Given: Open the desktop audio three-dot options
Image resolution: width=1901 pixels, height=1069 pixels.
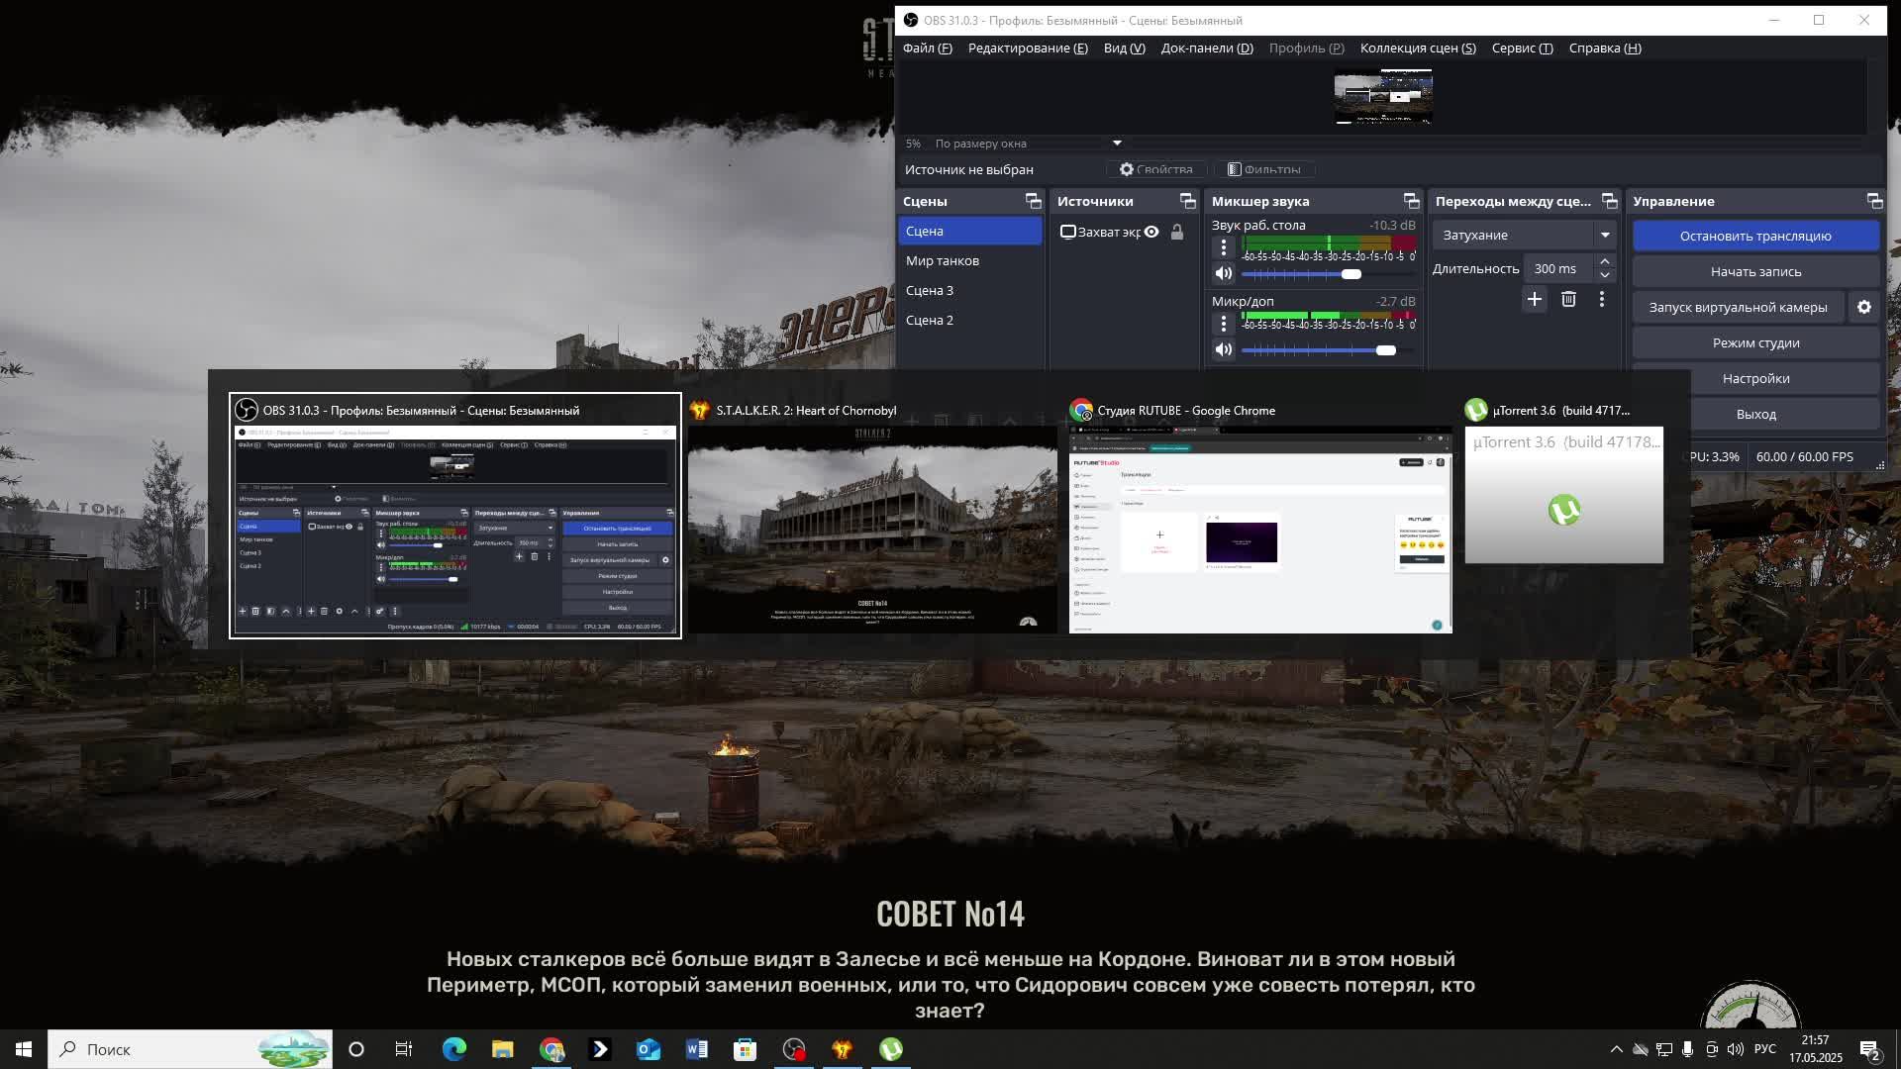Looking at the screenshot, I should (1224, 247).
